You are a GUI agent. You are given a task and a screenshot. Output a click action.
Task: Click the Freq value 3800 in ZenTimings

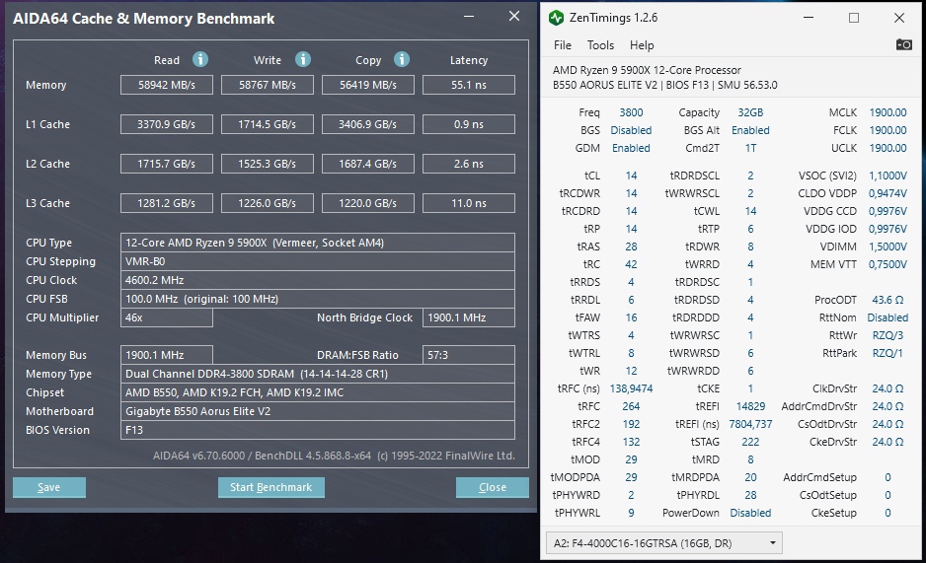(x=631, y=112)
